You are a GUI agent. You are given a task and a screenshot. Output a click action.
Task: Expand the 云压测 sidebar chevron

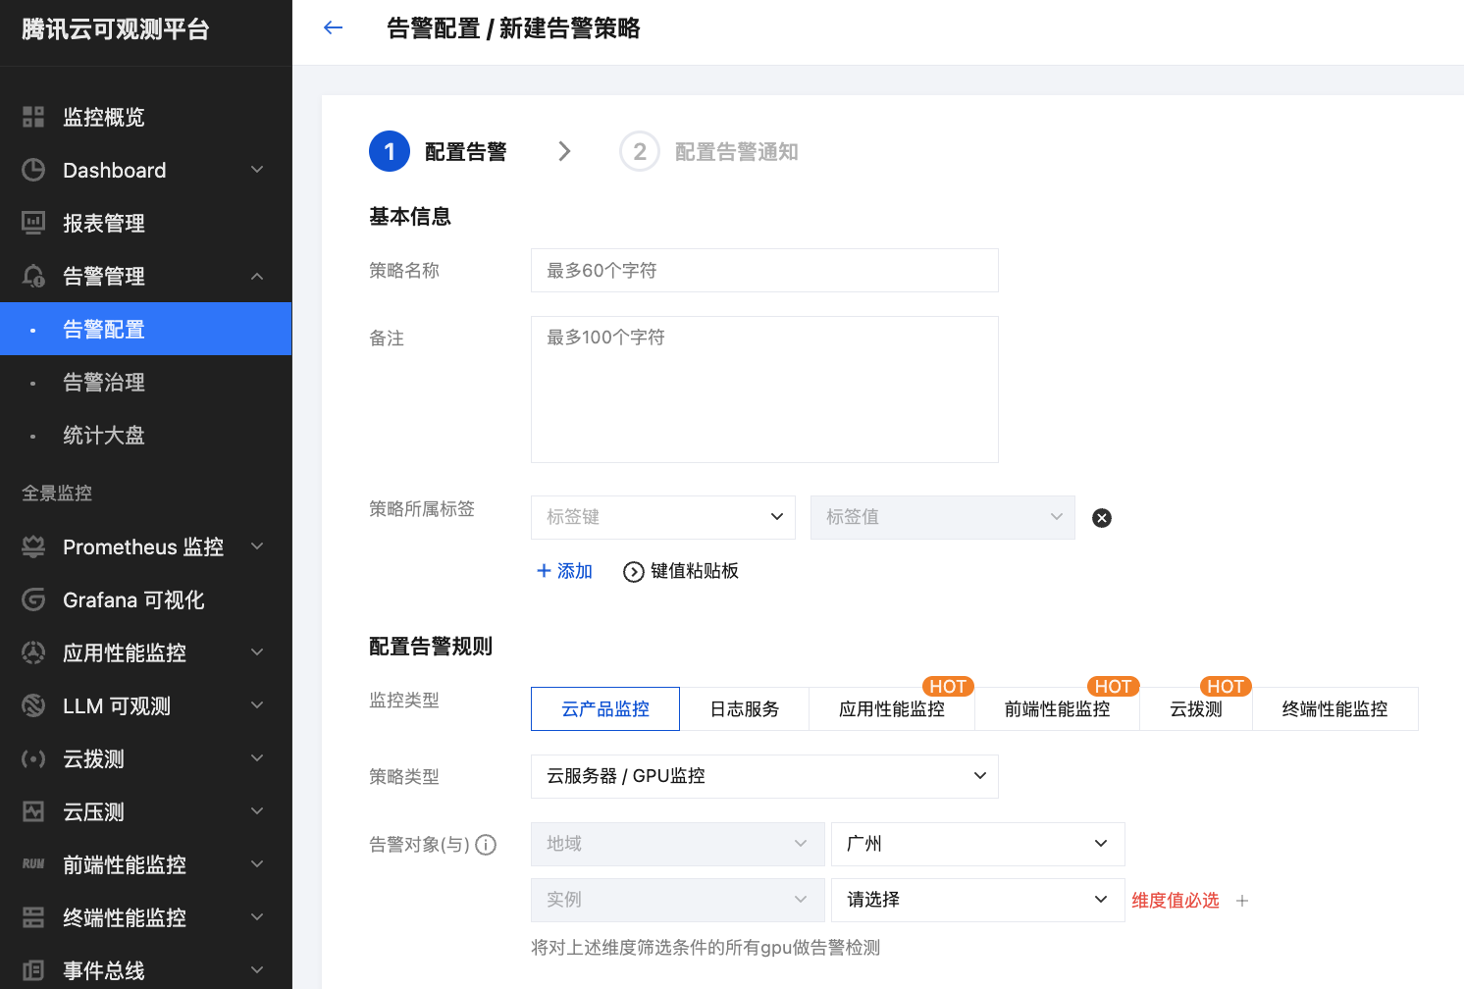tap(257, 812)
